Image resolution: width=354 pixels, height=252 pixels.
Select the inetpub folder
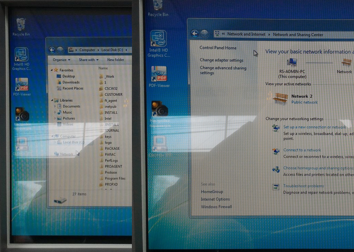(110, 106)
